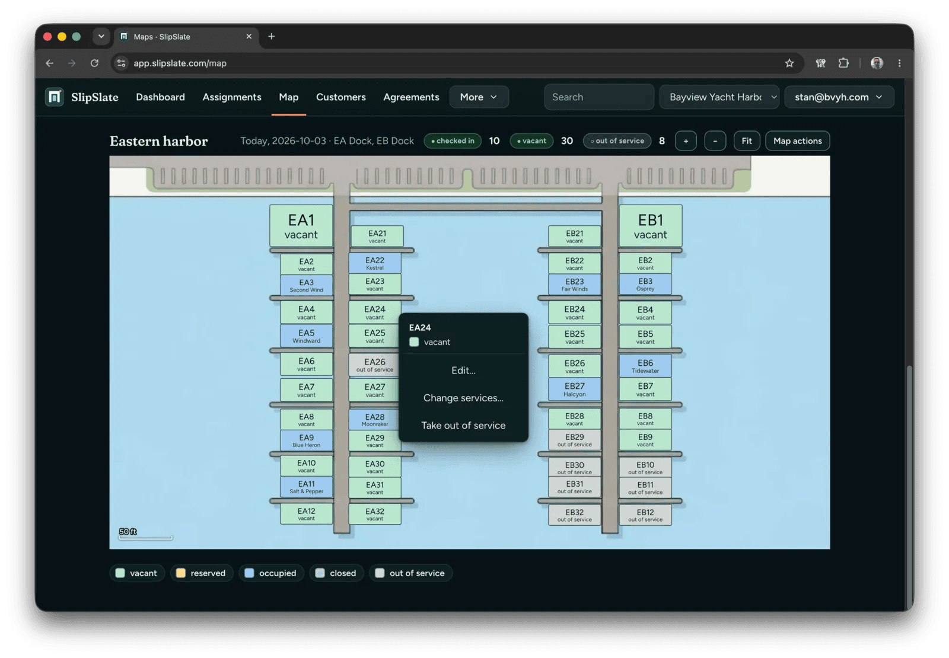Click the Search field

[599, 97]
